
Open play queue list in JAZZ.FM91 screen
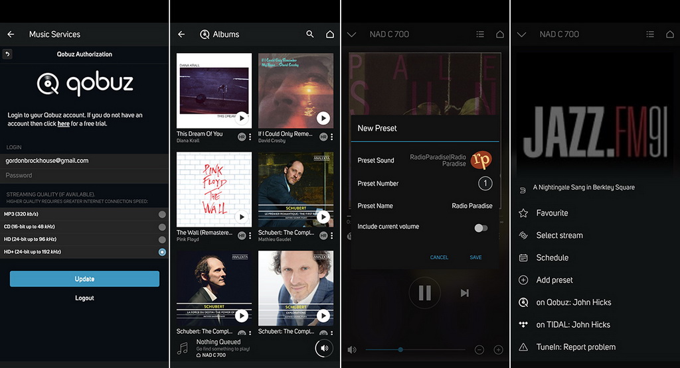tap(650, 34)
